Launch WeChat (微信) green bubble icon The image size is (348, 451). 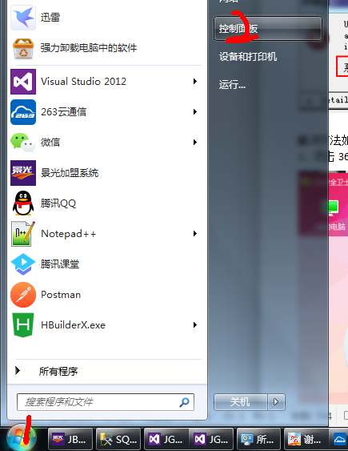point(23,143)
